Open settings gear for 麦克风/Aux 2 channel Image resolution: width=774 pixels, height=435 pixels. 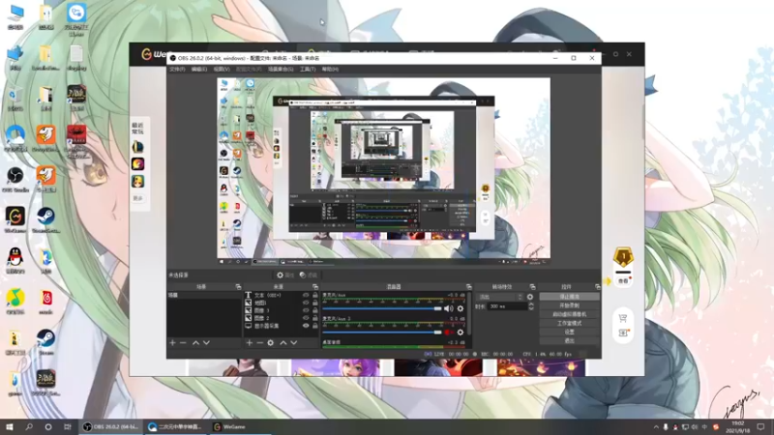coord(461,333)
